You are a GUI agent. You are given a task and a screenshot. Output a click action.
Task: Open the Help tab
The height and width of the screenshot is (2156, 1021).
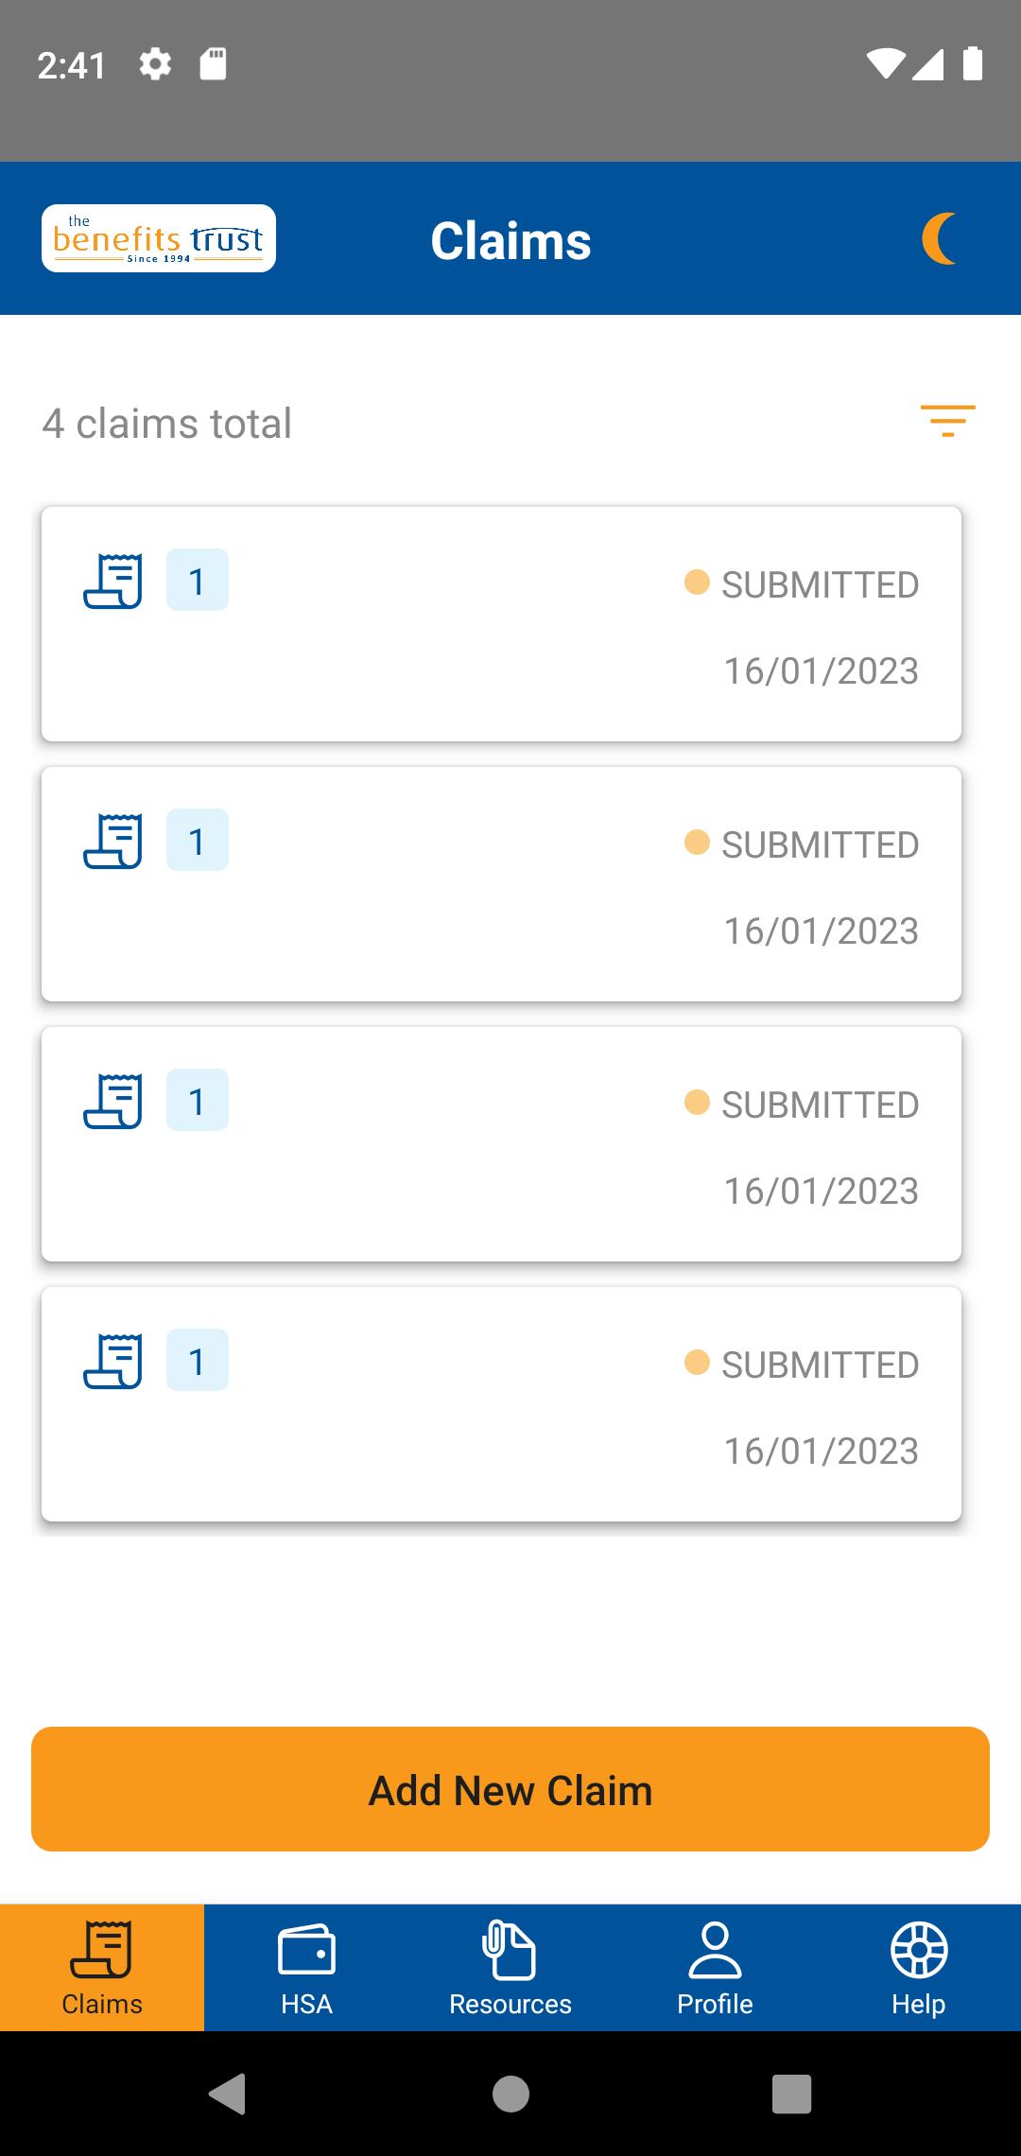pyautogui.click(x=919, y=1968)
